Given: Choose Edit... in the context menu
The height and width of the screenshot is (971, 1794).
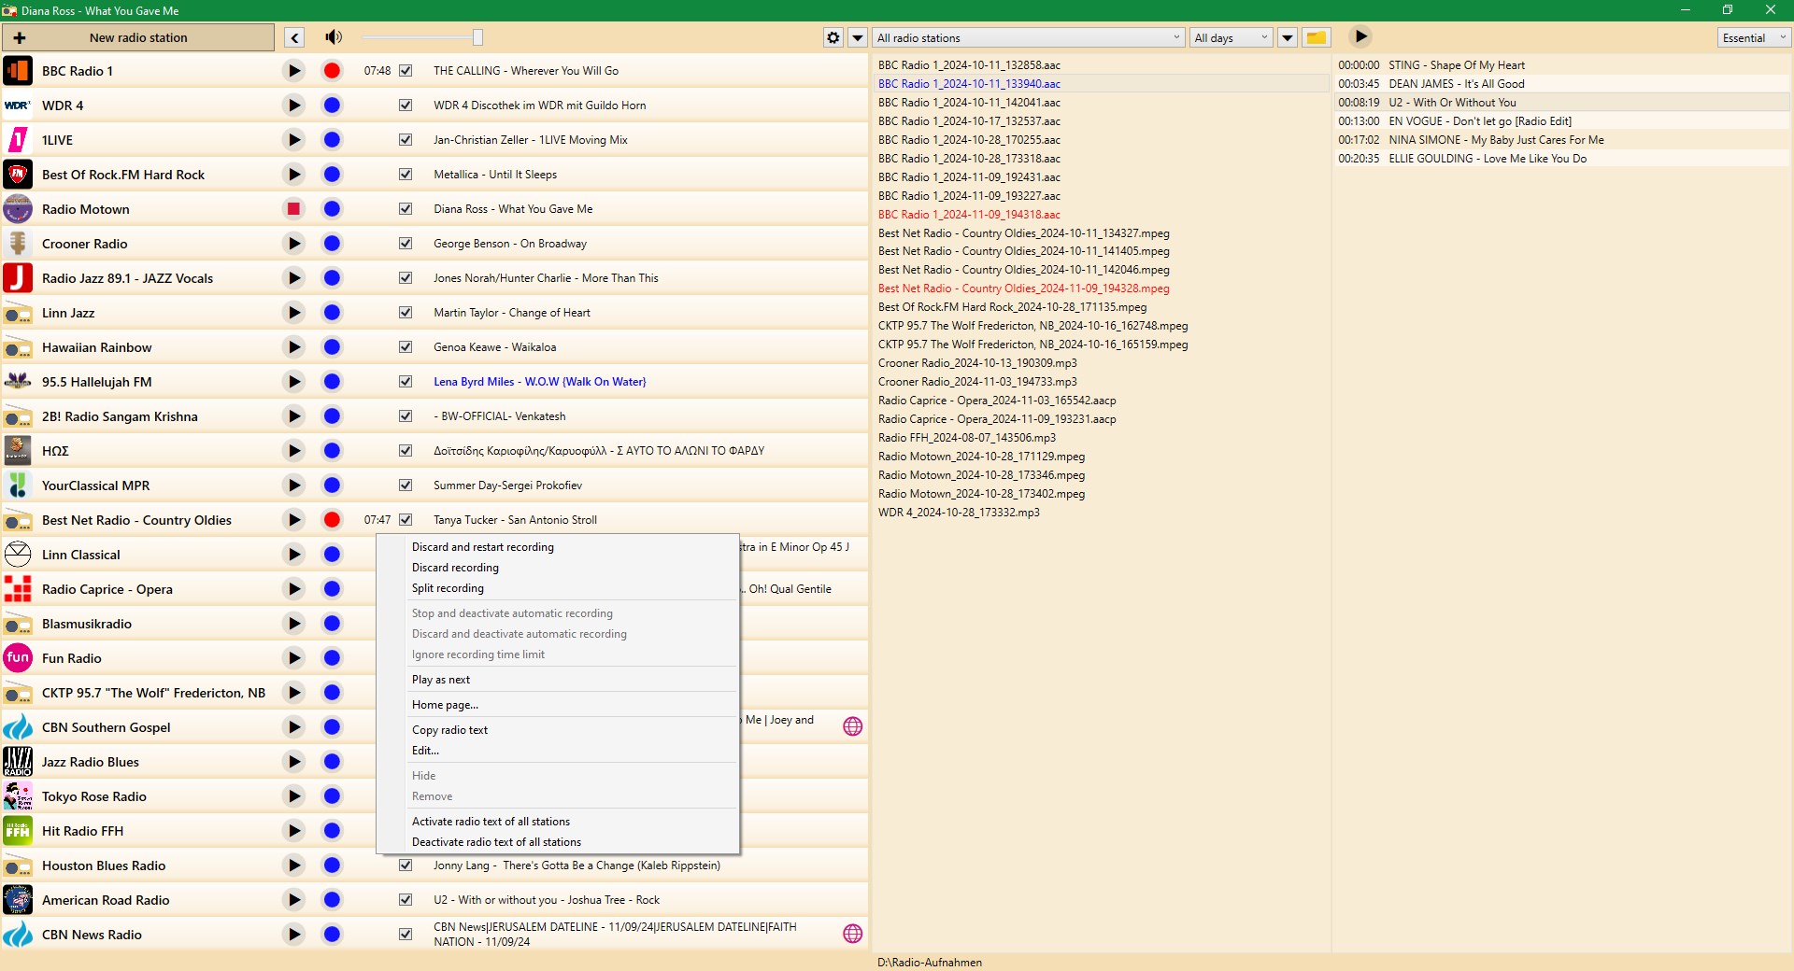Looking at the screenshot, I should click(x=557, y=751).
